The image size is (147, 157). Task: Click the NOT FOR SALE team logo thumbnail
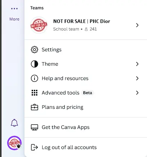[x=39, y=25]
